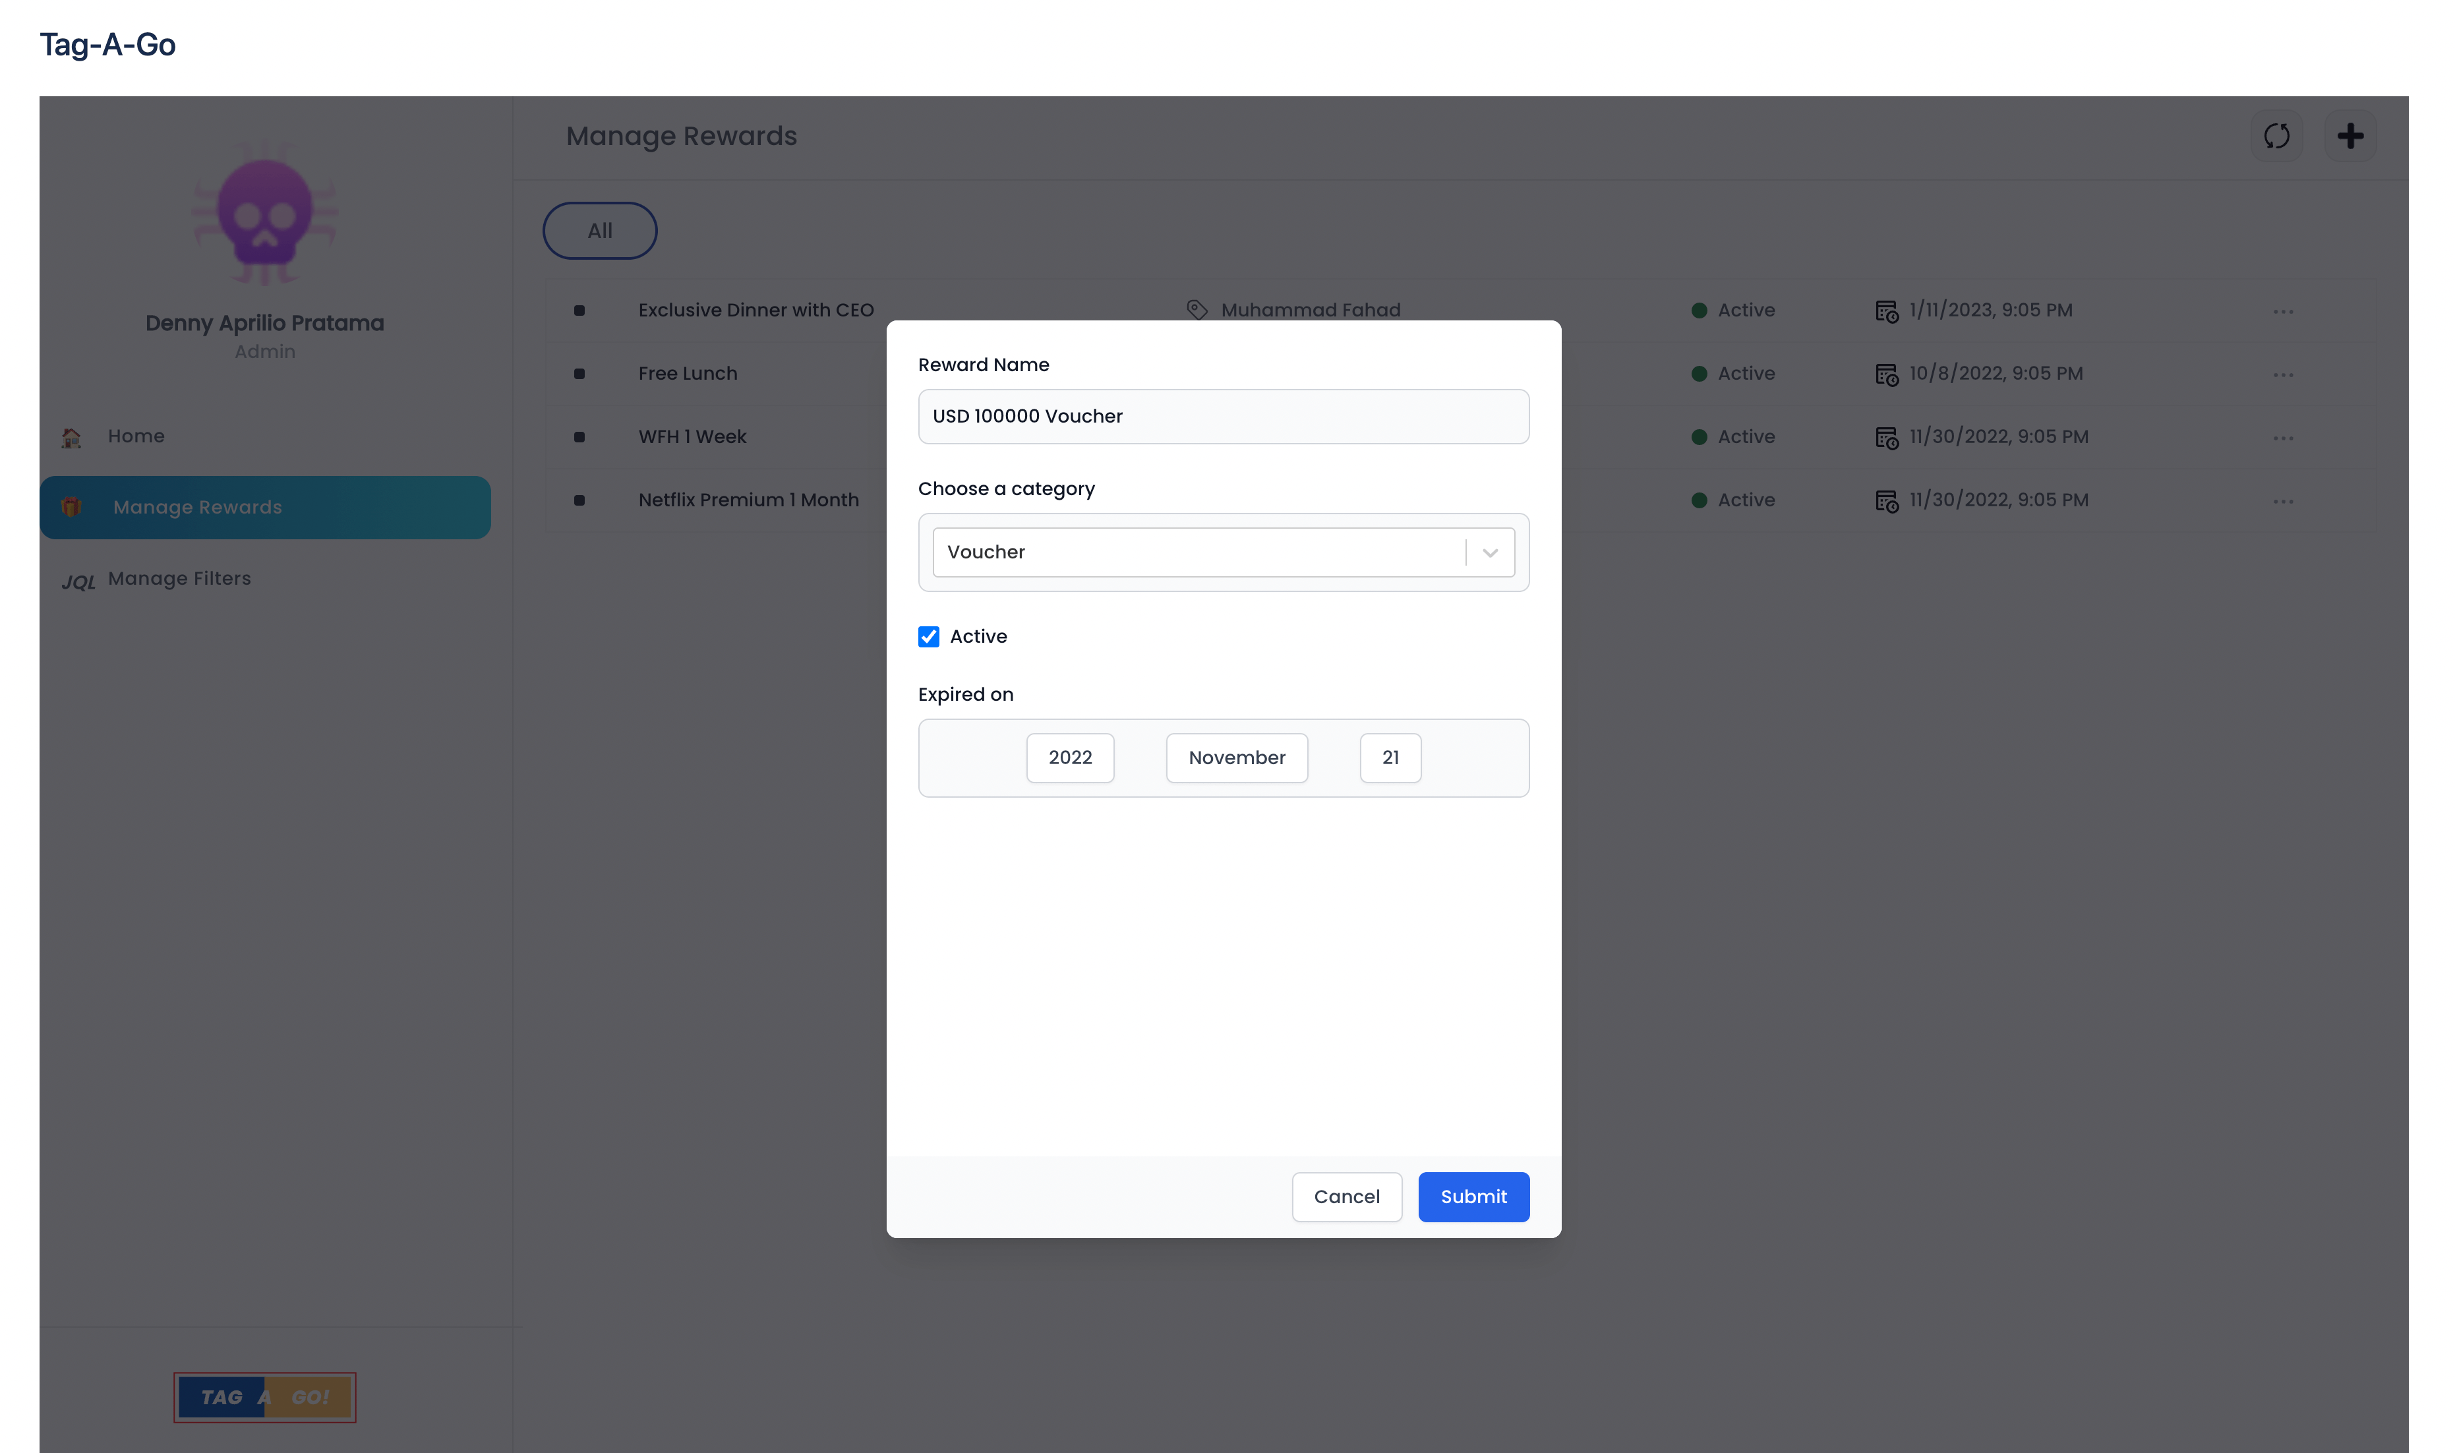This screenshot has width=2455, height=1453.
Task: Click the purple skull profile avatar
Action: 264,212
